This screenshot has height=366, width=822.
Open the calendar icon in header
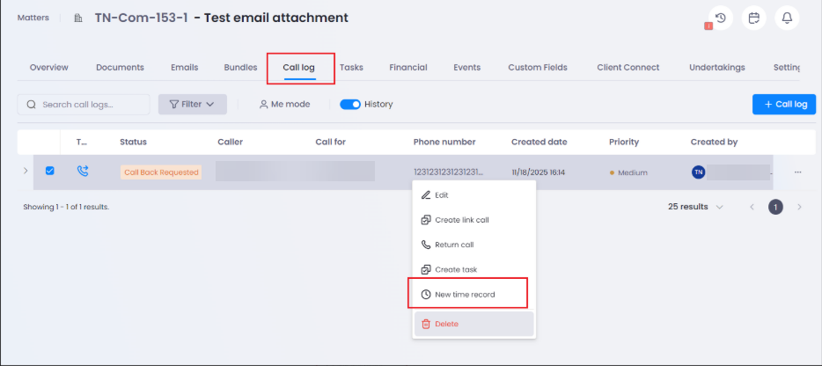pos(754,18)
